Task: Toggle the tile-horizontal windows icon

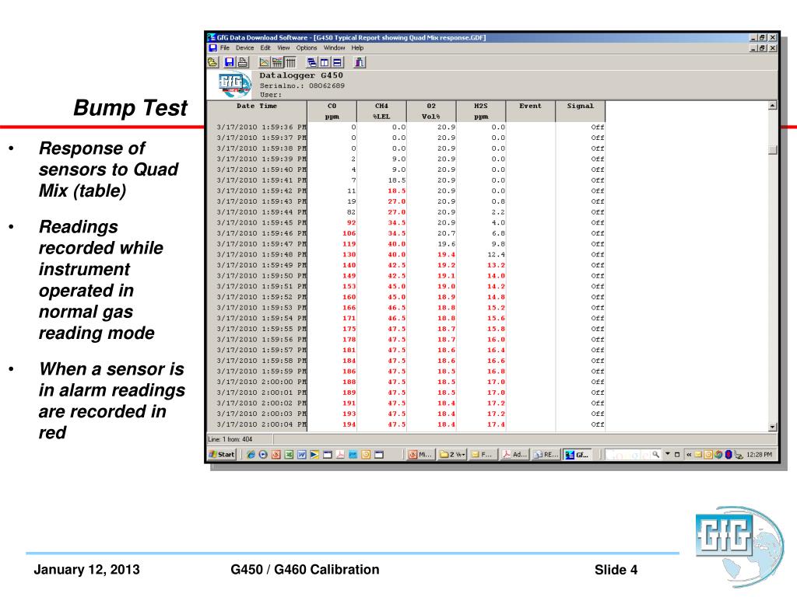Action: [338, 62]
